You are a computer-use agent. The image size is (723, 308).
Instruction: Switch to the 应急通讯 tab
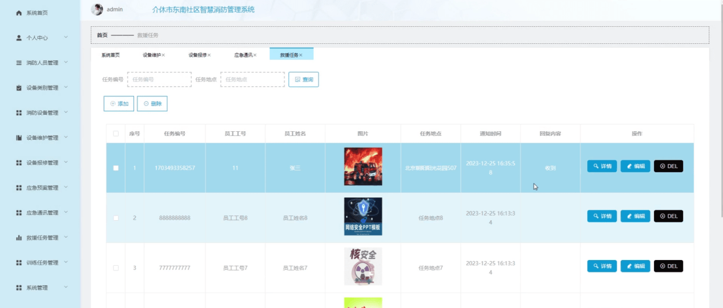pyautogui.click(x=243, y=55)
